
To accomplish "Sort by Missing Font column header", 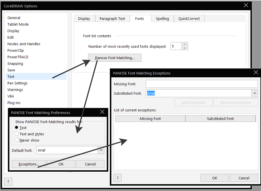I will point(150,119).
